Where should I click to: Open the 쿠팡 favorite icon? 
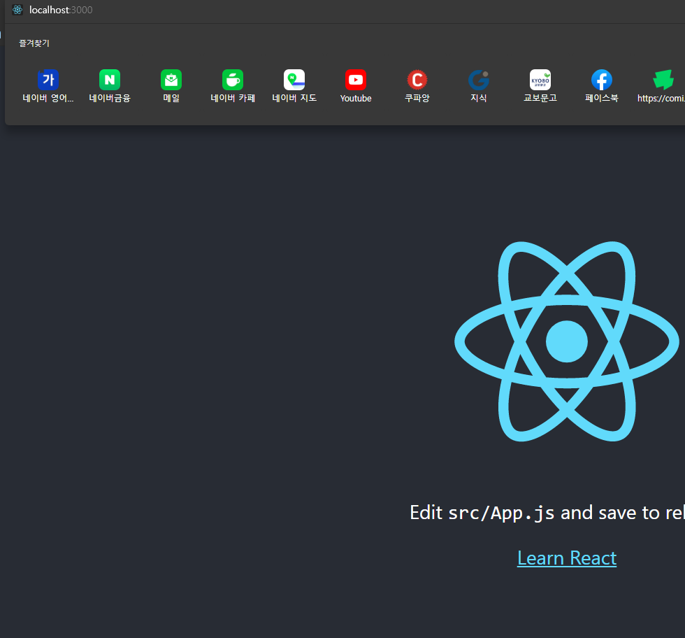point(417,80)
